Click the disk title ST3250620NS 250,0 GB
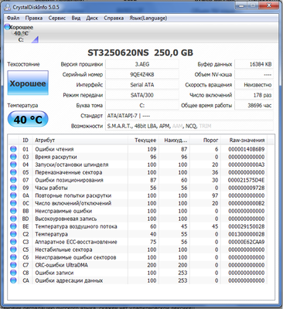The image size is (283, 309). coord(140,53)
